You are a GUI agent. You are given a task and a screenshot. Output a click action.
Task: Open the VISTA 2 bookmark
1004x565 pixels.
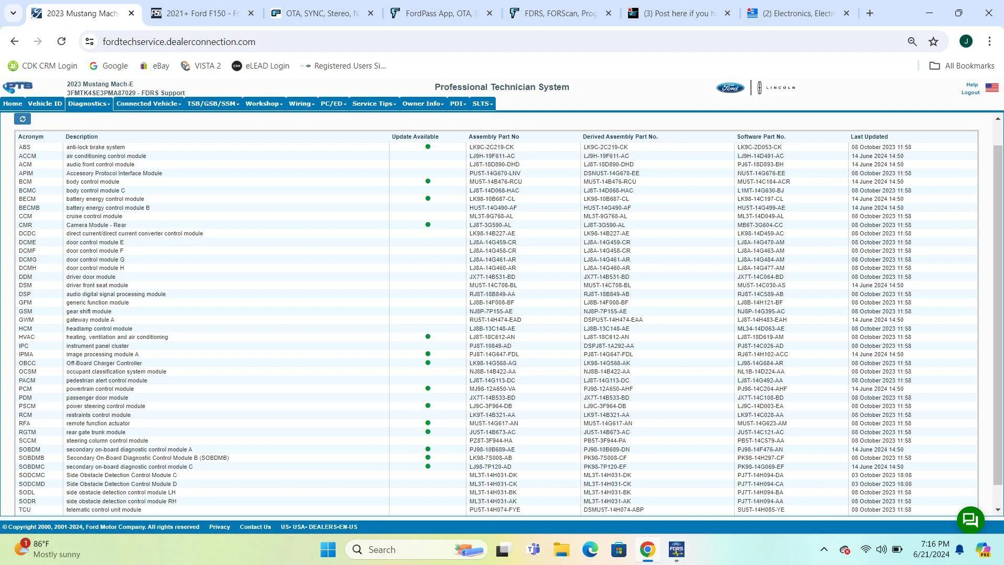[x=201, y=66]
